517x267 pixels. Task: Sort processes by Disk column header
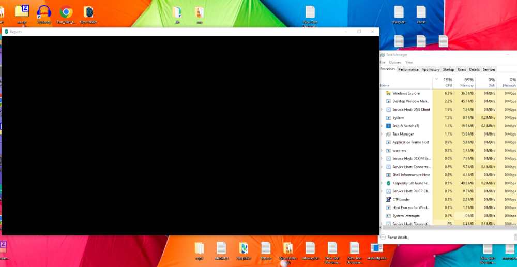[486, 82]
